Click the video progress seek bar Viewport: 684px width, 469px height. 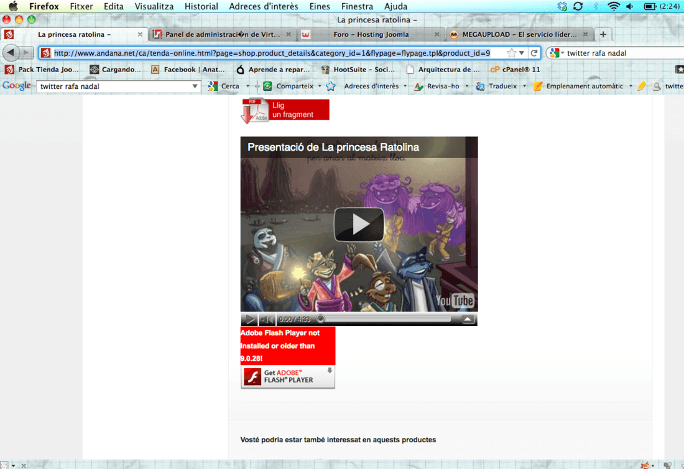[x=386, y=319]
